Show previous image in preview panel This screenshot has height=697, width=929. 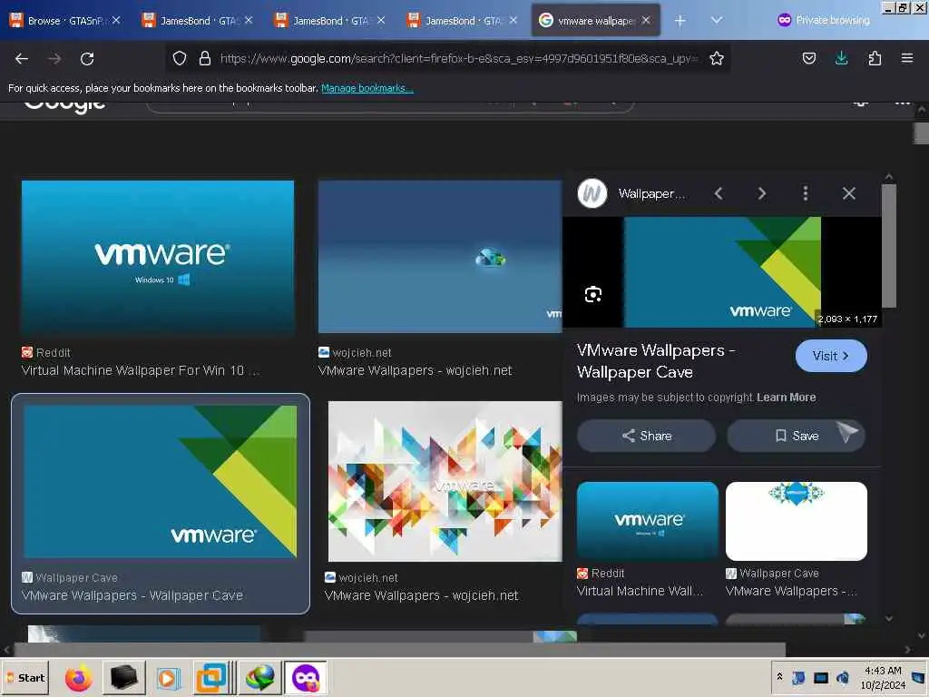pos(719,193)
